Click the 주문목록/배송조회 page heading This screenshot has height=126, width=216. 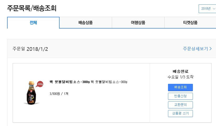[x=32, y=8]
